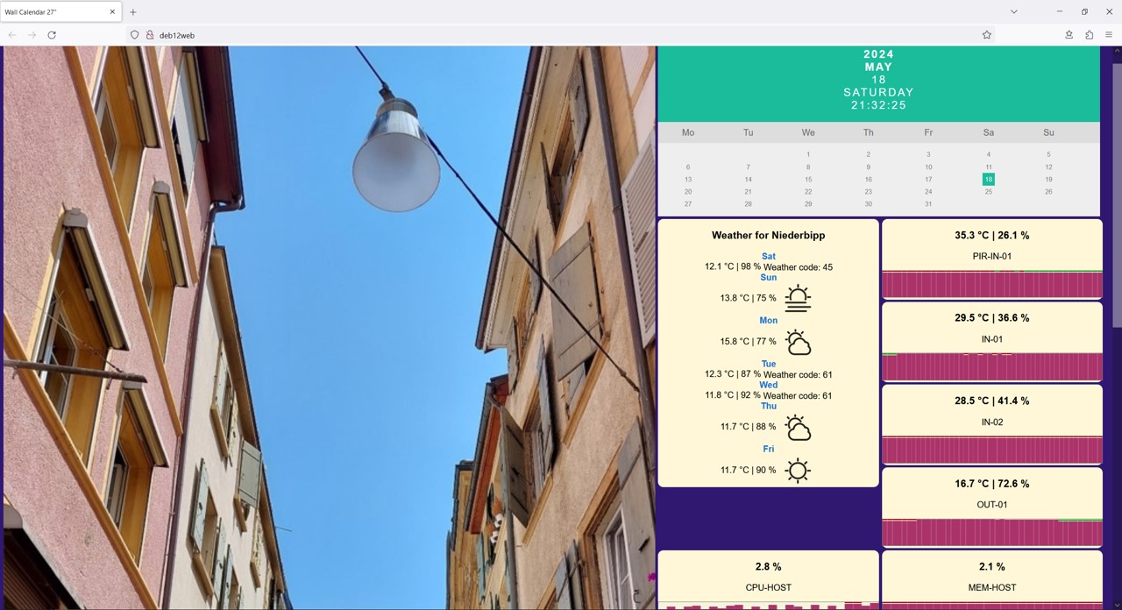Open the Firefox extensions puzzle icon
1122x610 pixels.
pyautogui.click(x=1089, y=35)
